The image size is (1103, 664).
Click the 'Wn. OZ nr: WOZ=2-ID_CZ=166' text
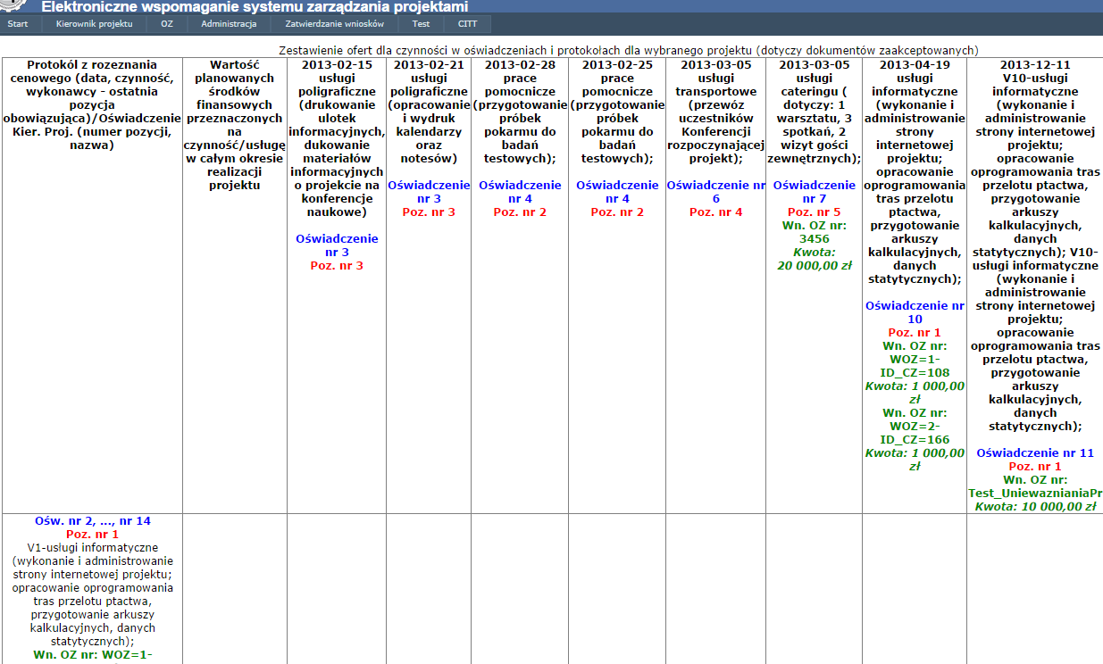coord(915,427)
